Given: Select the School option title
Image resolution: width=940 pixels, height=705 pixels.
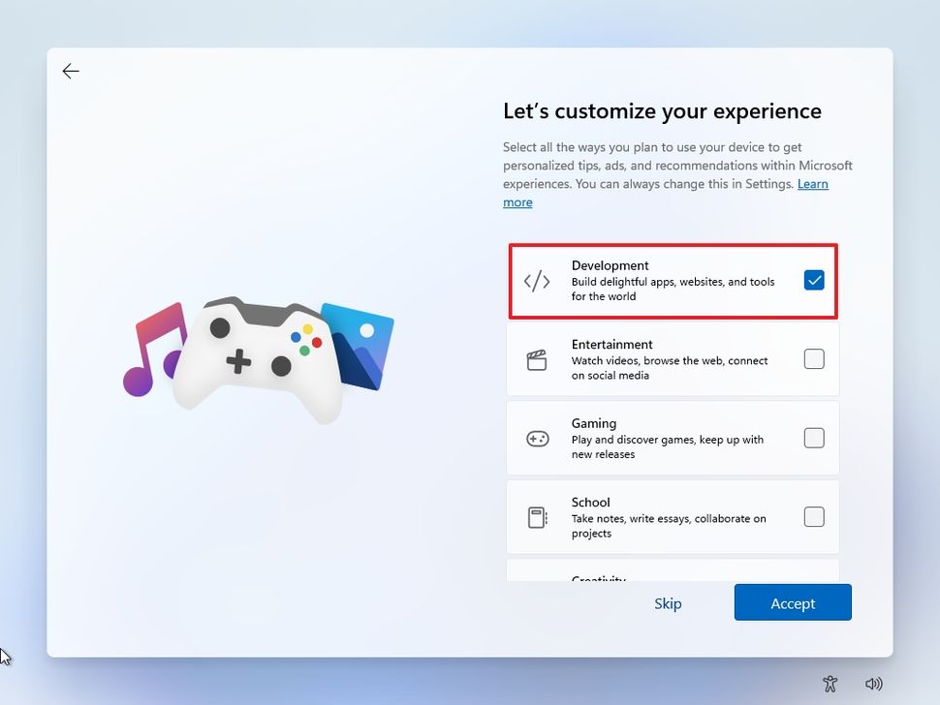Looking at the screenshot, I should pyautogui.click(x=590, y=503).
